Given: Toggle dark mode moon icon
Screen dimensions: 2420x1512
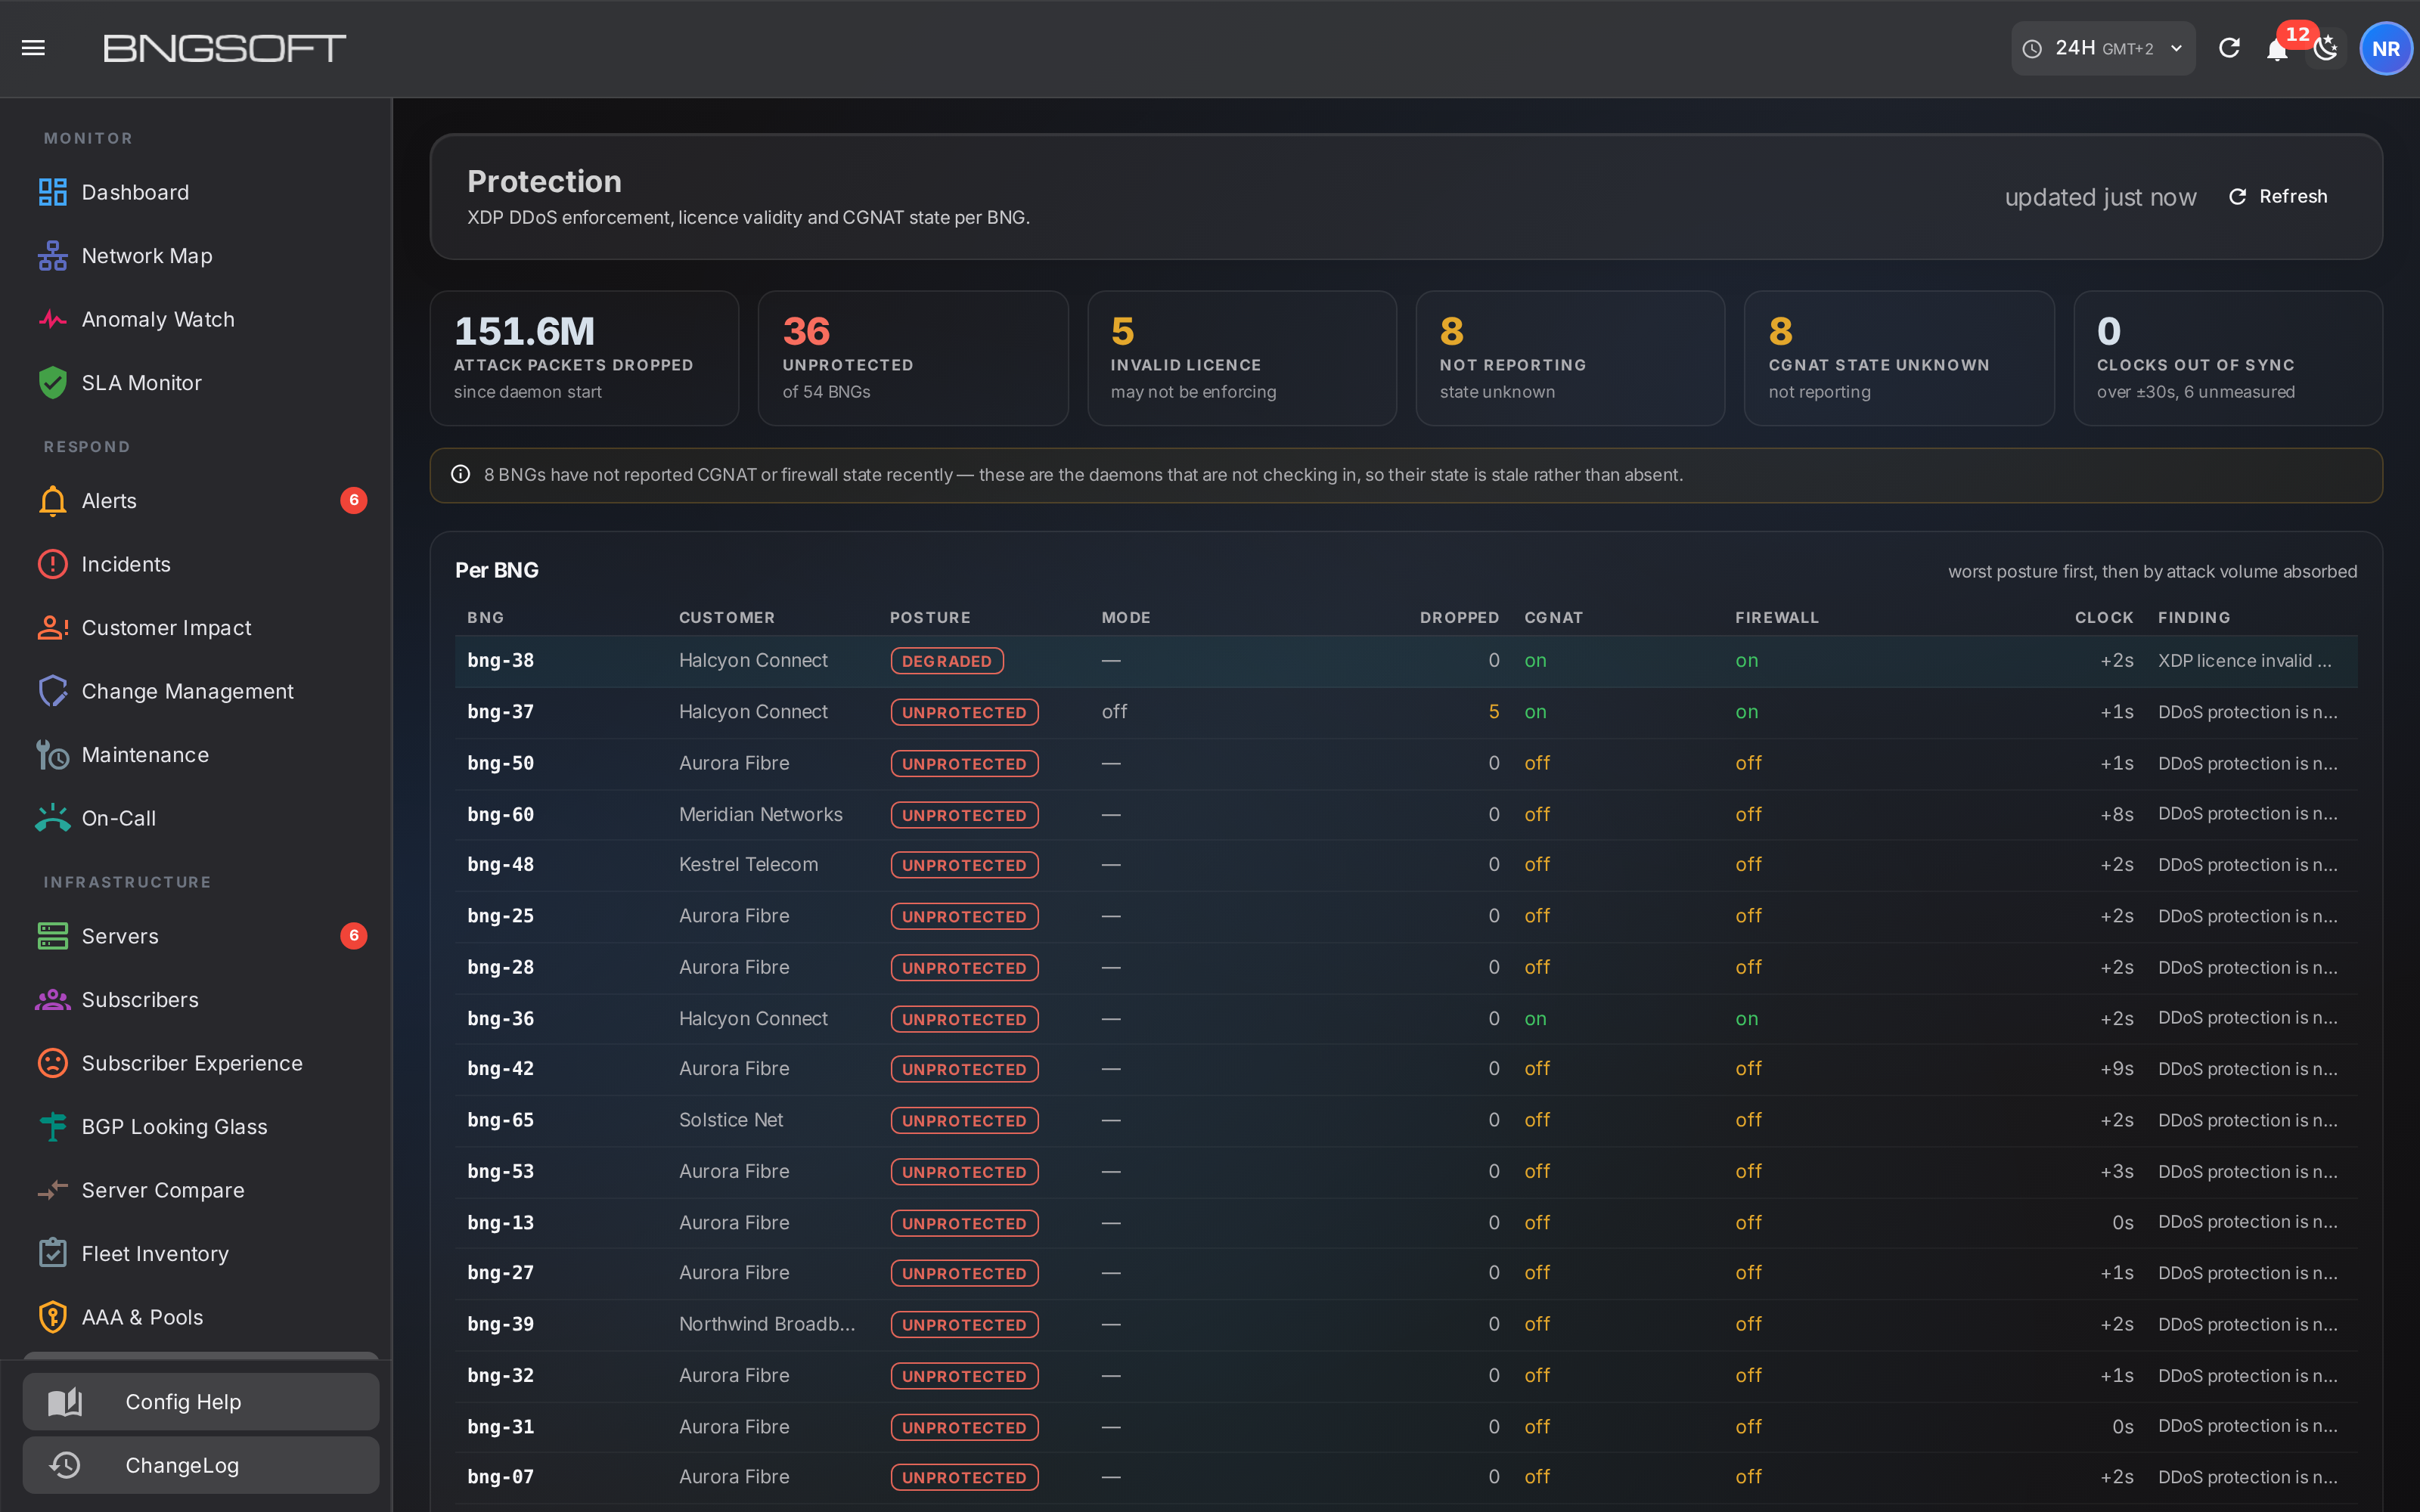Looking at the screenshot, I should point(2326,48).
